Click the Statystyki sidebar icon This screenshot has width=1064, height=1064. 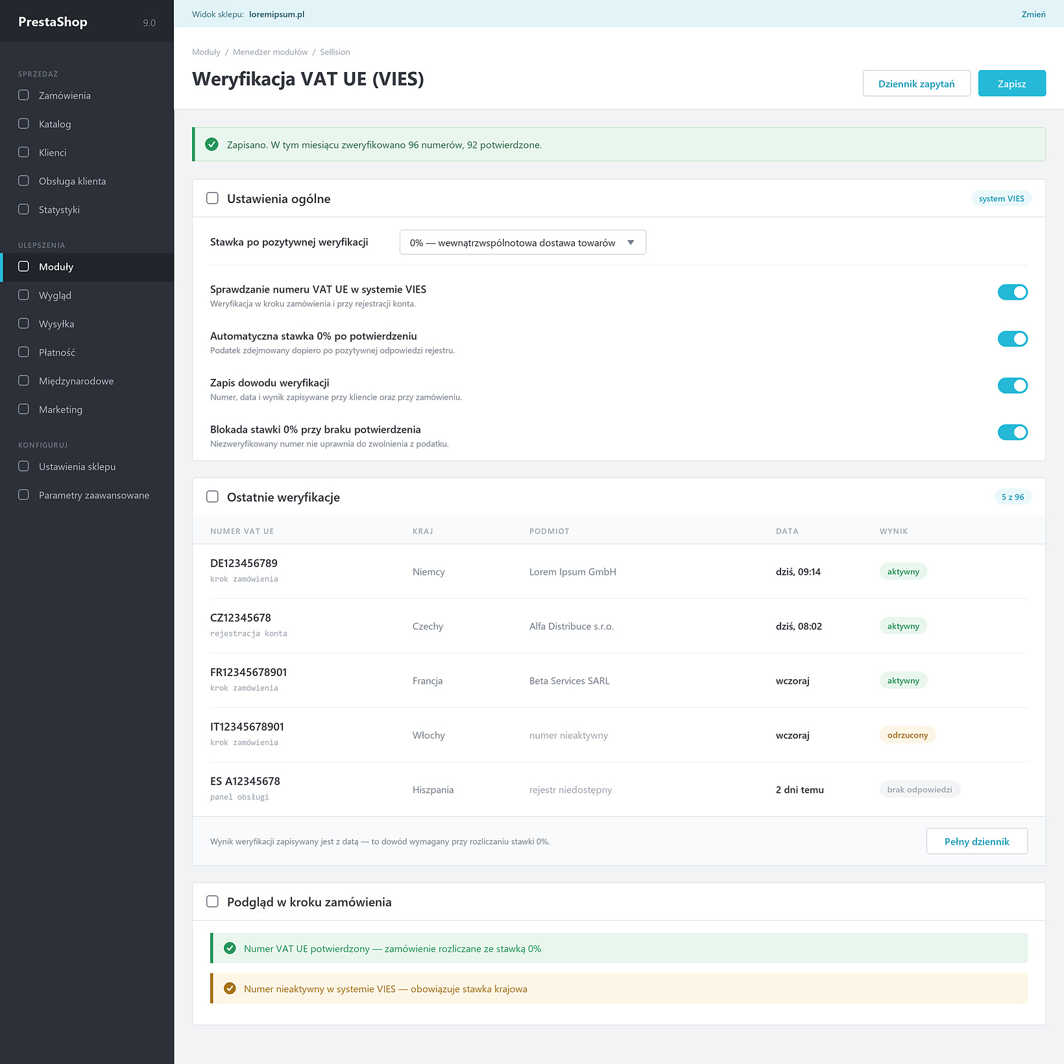23,210
